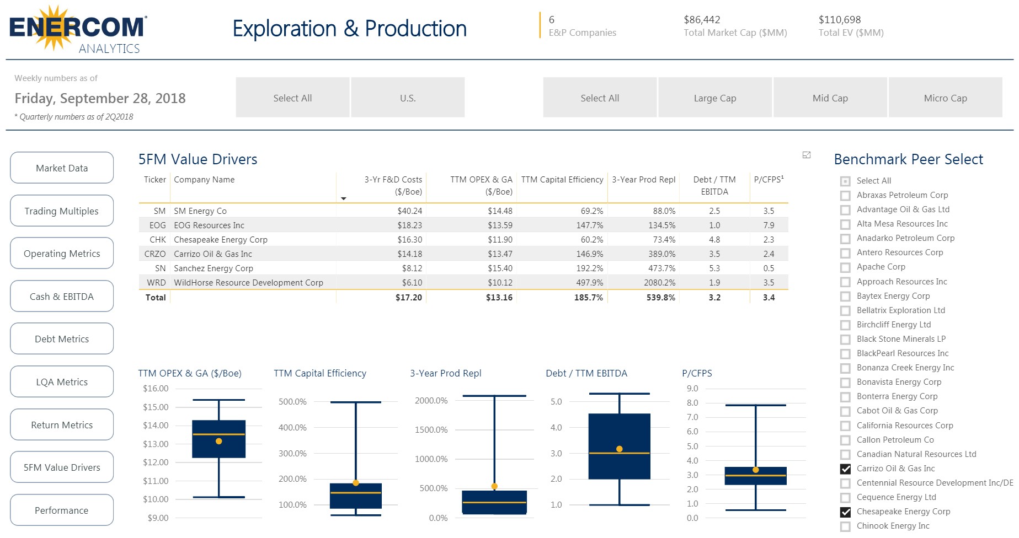Enable Advantage Oil & Gas Ltd checkbox
Image resolution: width=1019 pixels, height=538 pixels.
845,210
